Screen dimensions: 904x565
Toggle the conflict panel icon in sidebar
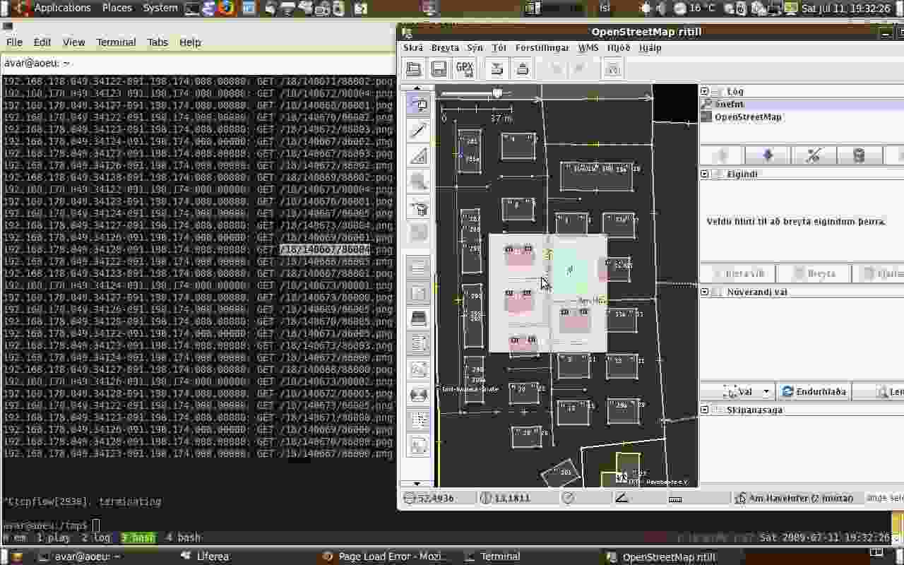(419, 395)
